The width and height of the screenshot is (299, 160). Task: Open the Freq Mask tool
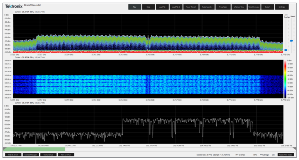tap(223, 7)
